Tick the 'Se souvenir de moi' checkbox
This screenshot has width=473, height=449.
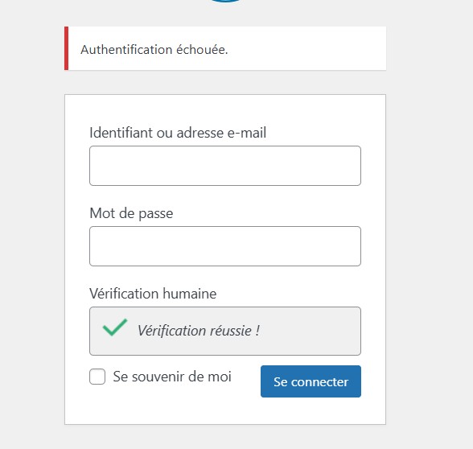(97, 377)
